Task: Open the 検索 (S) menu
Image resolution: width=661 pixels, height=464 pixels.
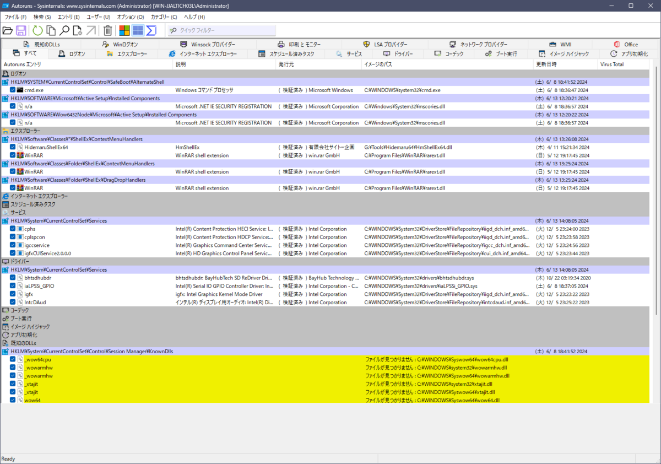Action: click(x=42, y=17)
